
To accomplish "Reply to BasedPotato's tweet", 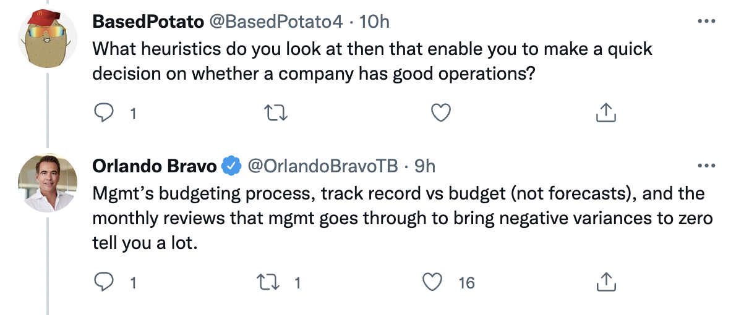I will click(x=104, y=113).
